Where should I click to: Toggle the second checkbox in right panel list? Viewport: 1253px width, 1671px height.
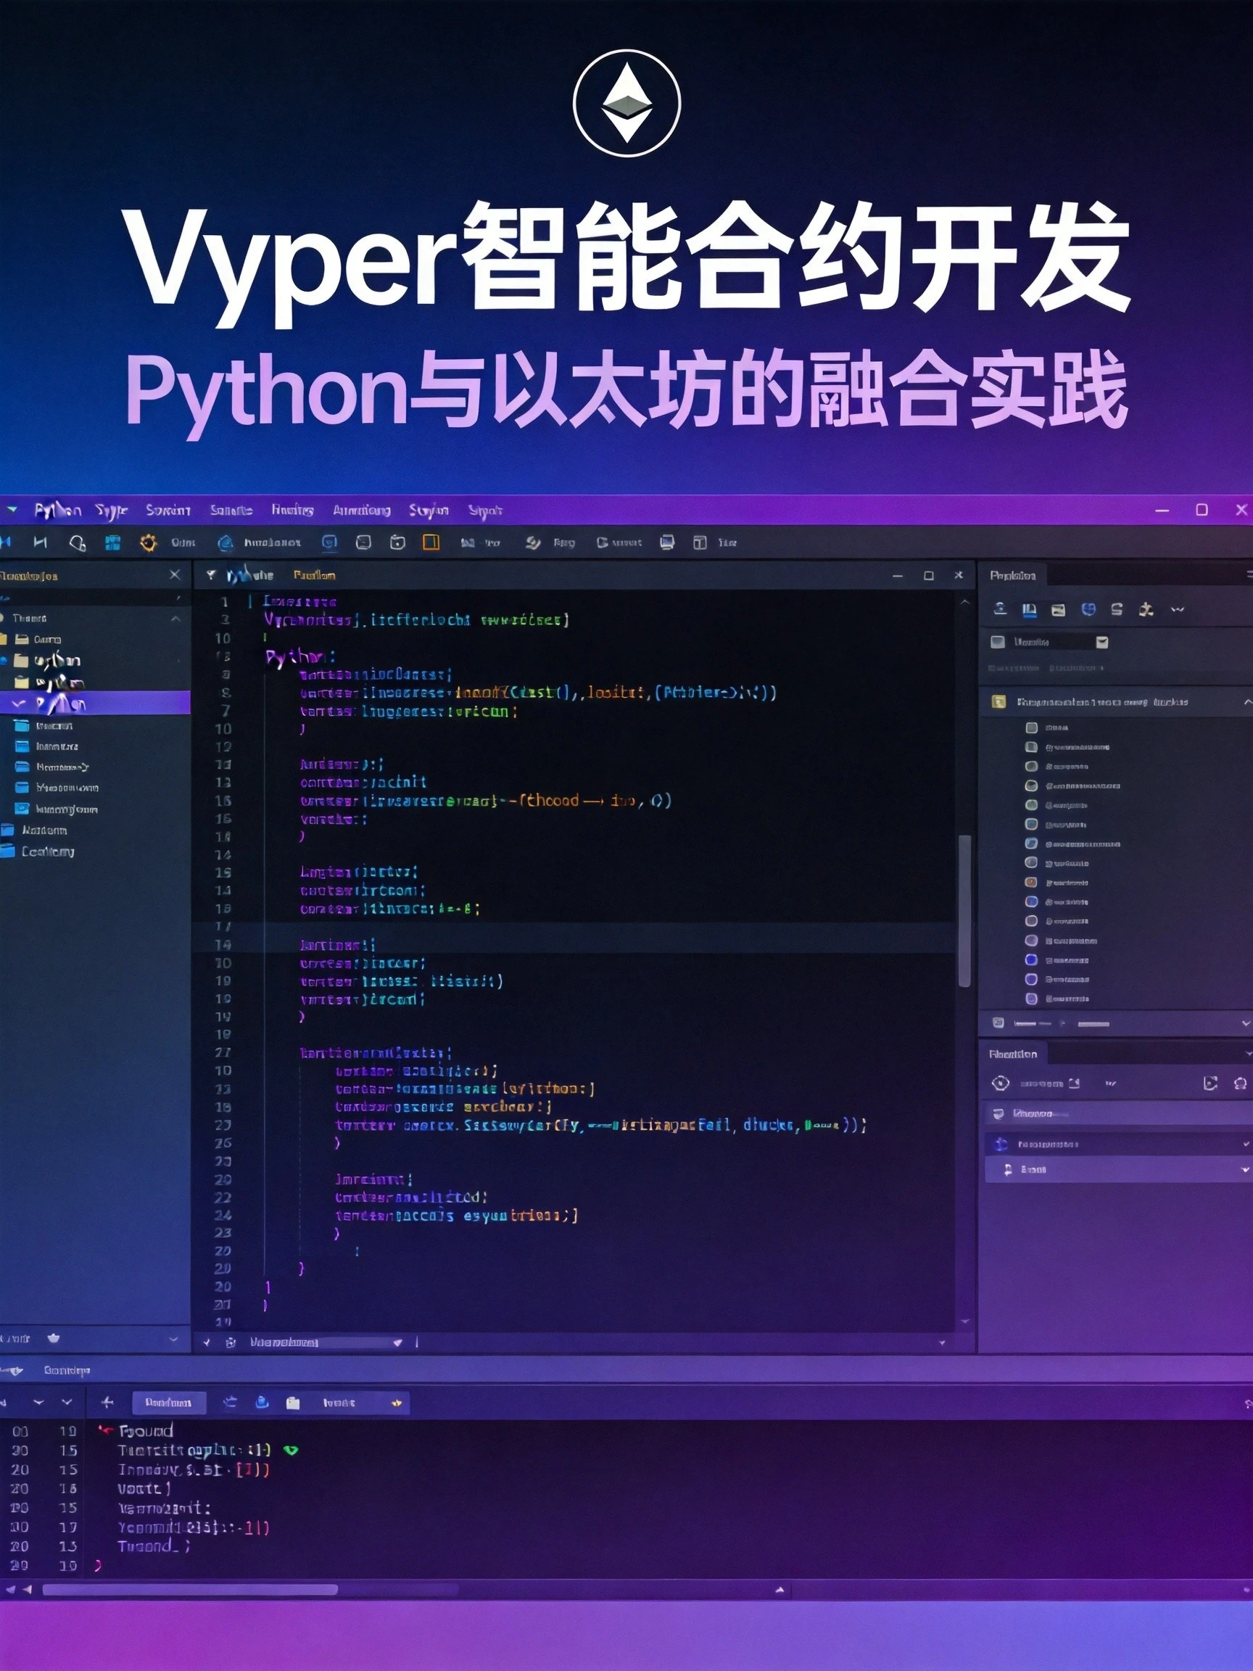pyautogui.click(x=1031, y=746)
